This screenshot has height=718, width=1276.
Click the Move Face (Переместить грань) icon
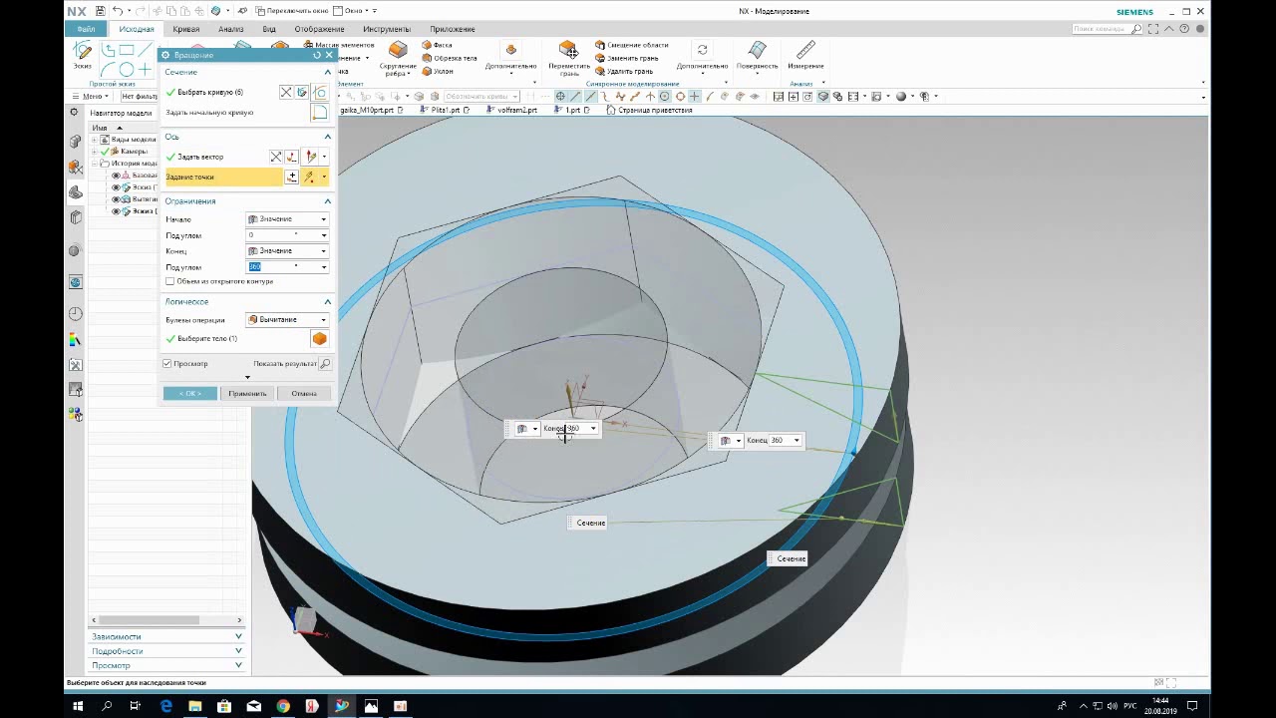click(x=568, y=50)
